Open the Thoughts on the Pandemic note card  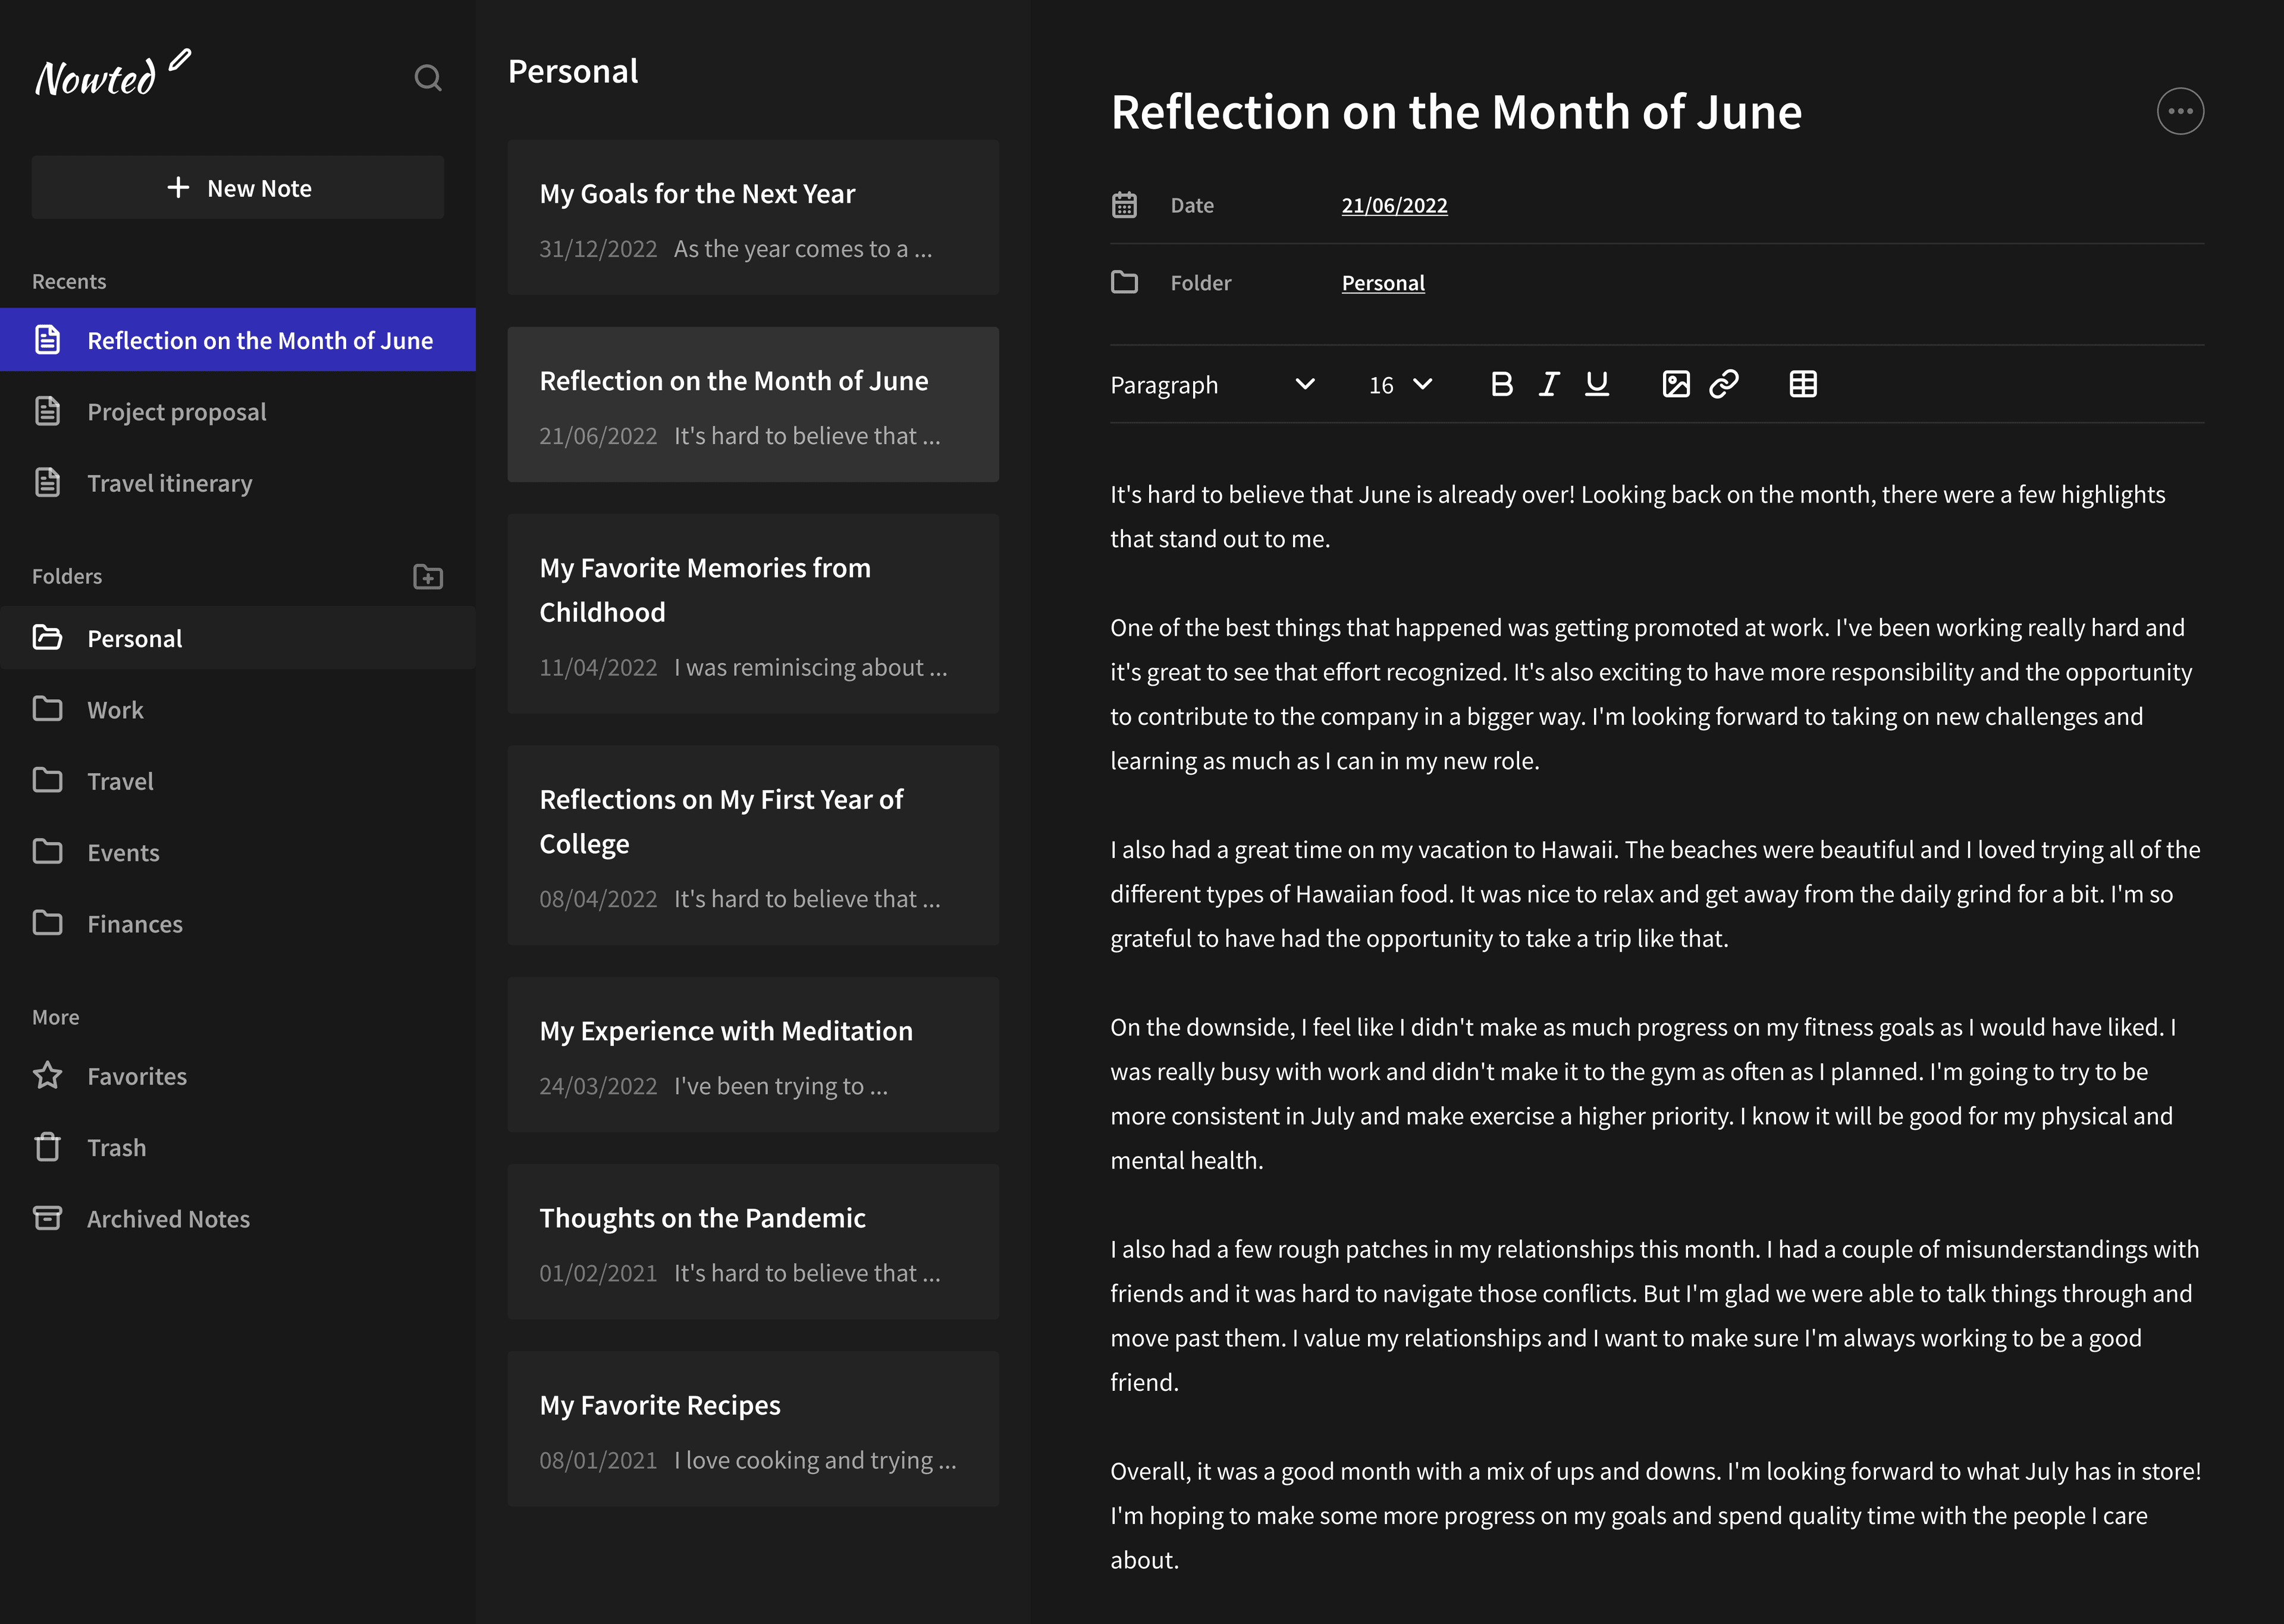(753, 1242)
